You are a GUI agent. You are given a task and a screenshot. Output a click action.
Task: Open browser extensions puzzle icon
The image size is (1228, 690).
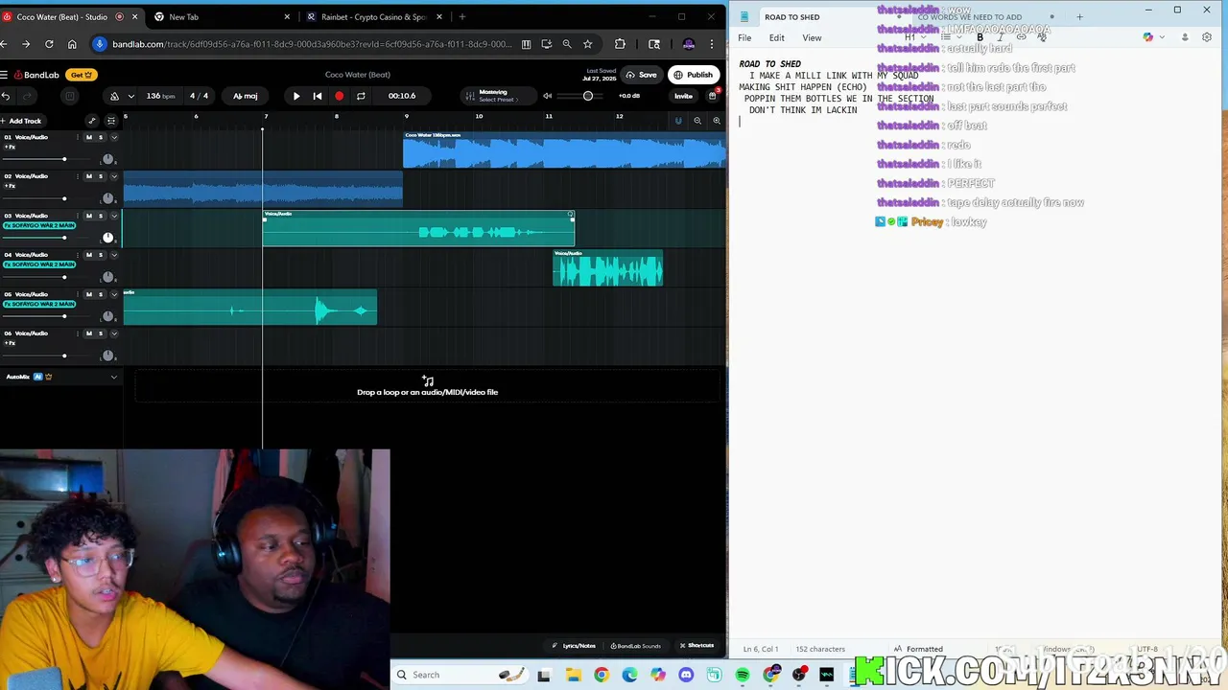point(620,44)
